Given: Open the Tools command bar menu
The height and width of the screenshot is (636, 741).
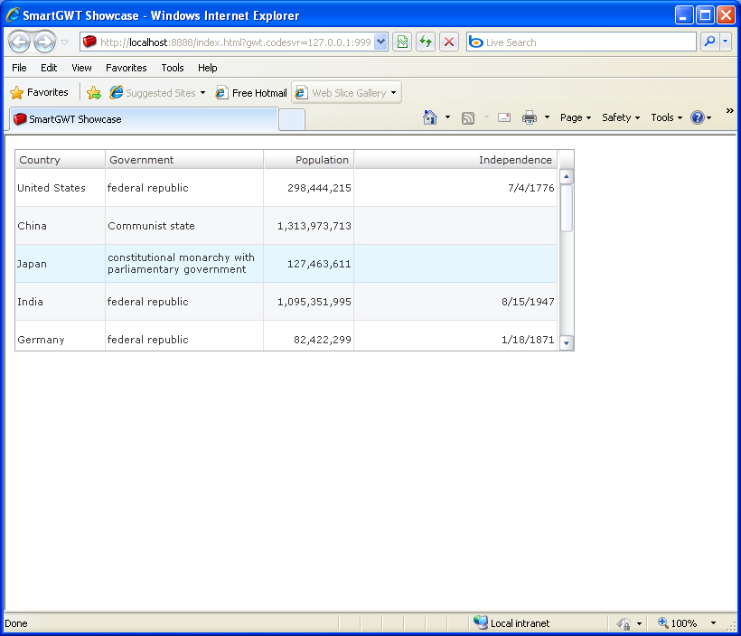Looking at the screenshot, I should (666, 117).
